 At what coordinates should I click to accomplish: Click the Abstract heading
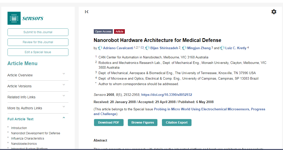coord(100,140)
